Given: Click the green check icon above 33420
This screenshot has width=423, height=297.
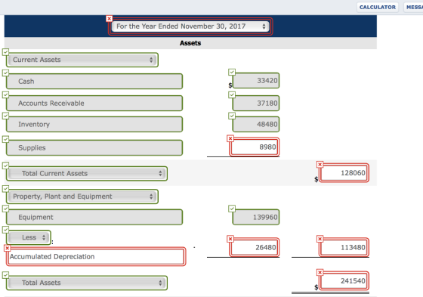Looking at the screenshot, I should [232, 72].
